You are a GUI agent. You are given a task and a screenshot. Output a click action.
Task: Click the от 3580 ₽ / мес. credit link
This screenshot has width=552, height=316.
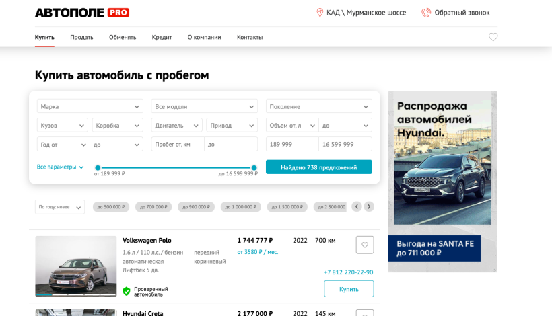258,252
